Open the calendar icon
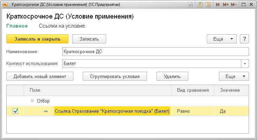257x140 pixels. pyautogui.click(x=208, y=5)
